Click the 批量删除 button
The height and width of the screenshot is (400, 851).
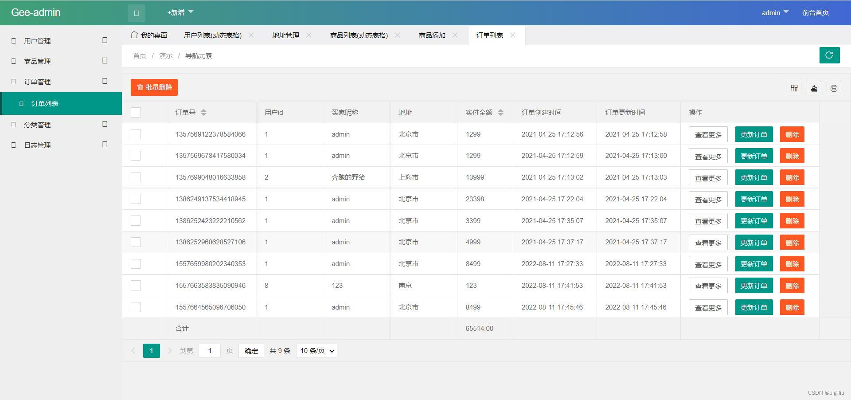[x=154, y=87]
